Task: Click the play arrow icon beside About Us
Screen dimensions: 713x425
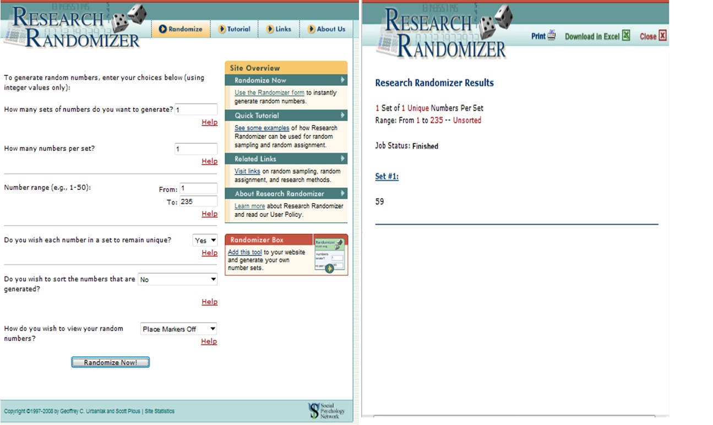Action: [x=312, y=29]
